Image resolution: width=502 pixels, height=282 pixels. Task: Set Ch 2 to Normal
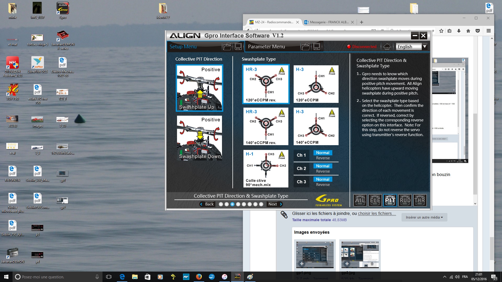pos(323,166)
